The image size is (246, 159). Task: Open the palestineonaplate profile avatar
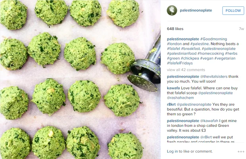click(172, 10)
